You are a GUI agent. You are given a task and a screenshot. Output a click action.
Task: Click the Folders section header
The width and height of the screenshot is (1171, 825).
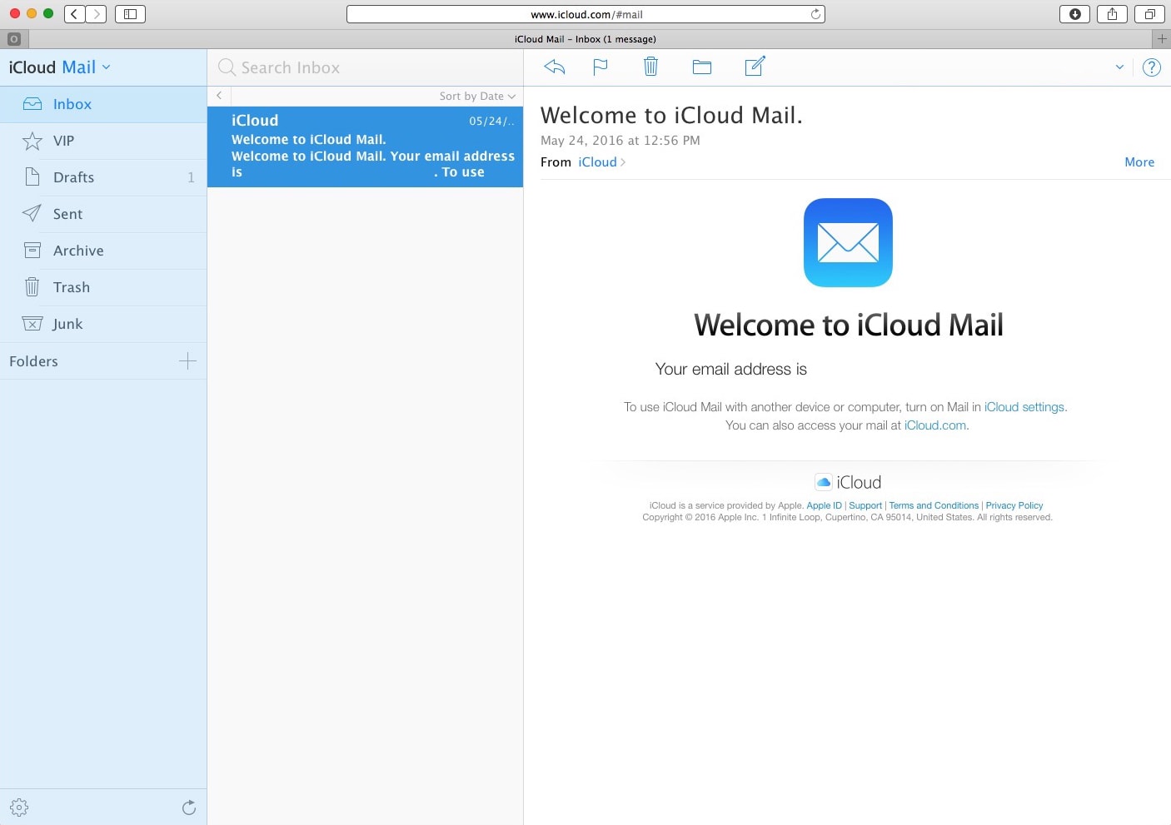pyautogui.click(x=33, y=361)
